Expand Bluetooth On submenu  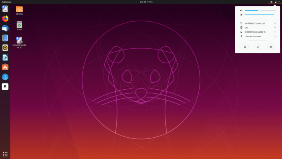click(258, 28)
